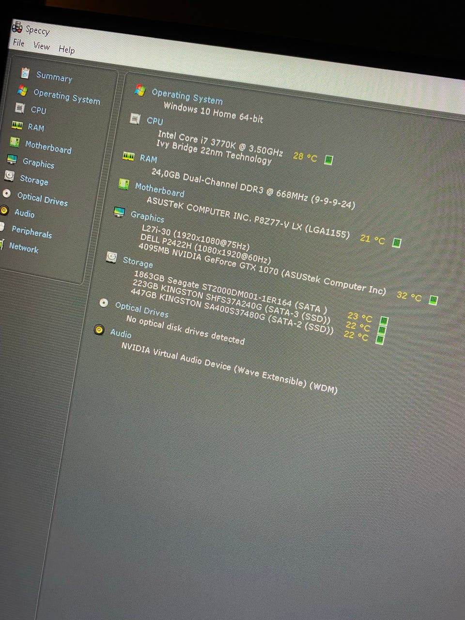Click the RAM stick icon in summary pane
The height and width of the screenshot is (620, 465).
[x=128, y=155]
